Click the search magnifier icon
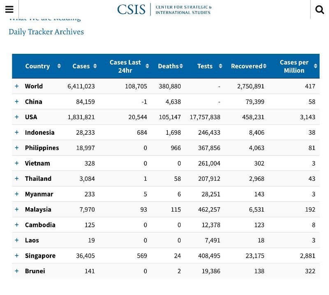Viewport: 329px width, 295px height. click(320, 9)
